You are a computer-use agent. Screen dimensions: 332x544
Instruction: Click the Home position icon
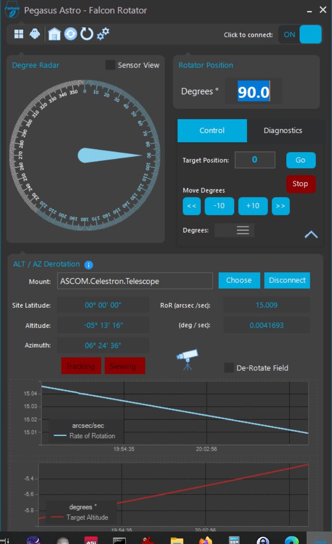pos(54,34)
